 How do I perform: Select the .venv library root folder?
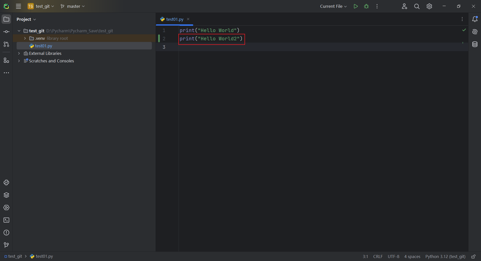[x=84, y=38]
